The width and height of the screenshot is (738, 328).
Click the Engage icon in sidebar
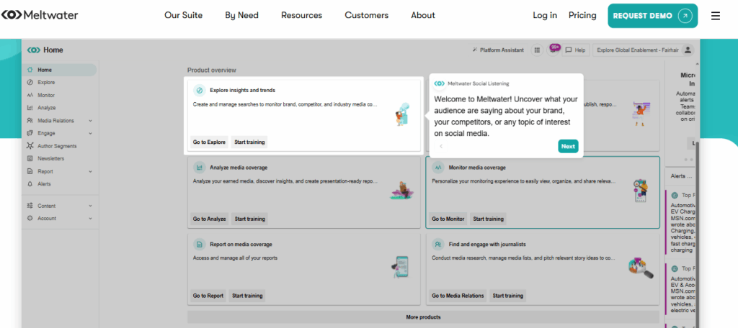click(30, 134)
